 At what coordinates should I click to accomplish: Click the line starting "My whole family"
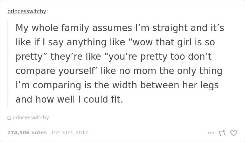120,28
